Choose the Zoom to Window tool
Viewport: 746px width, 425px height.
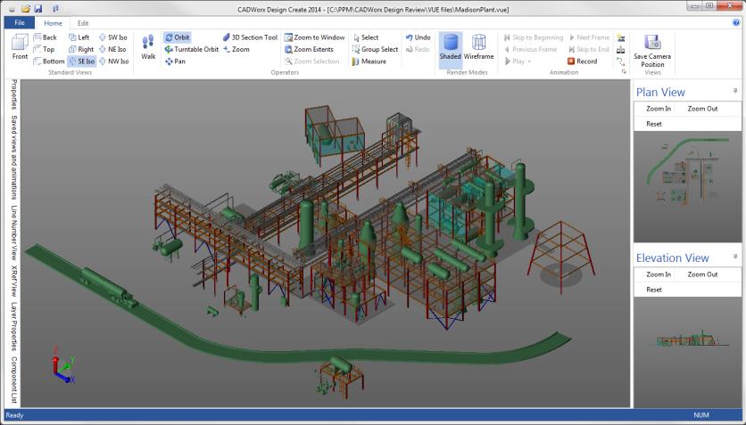coord(314,37)
